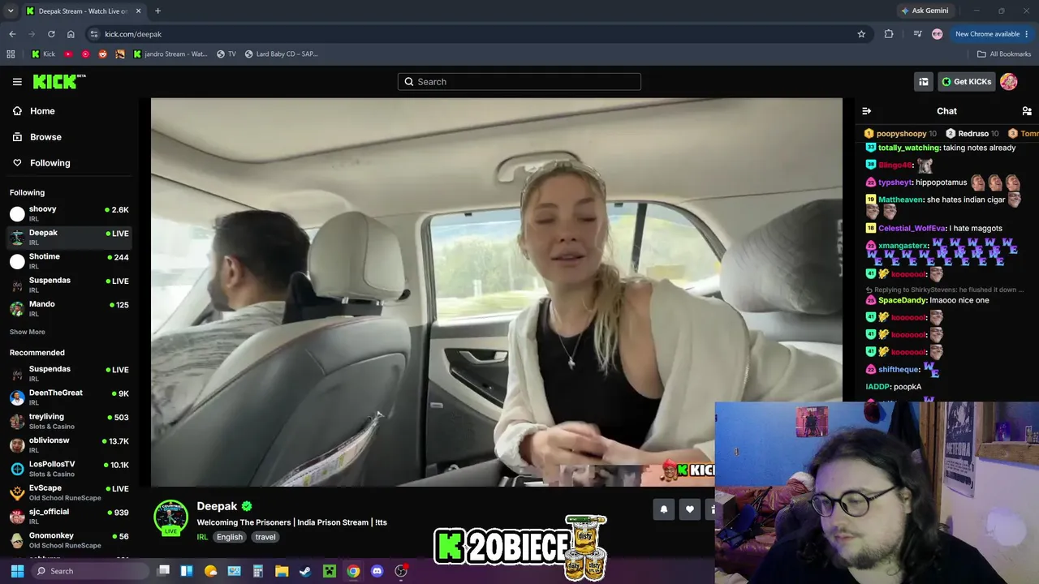Open Shotime's channel in Following list
The image size is (1039, 584).
[x=69, y=260]
